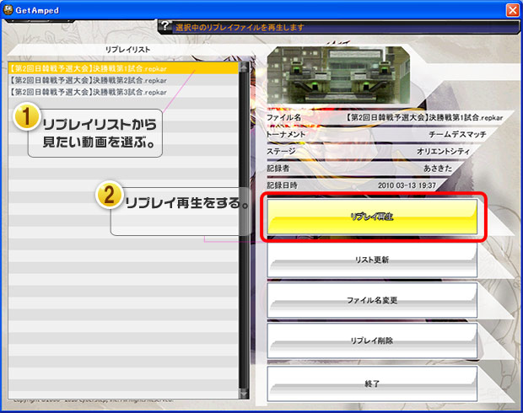The image size is (523, 413).
Task: Click the replay list scrollbar up arrow
Action: click(x=244, y=67)
